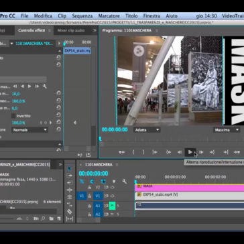Open the 1101MASCHERA timeline panel menu
244x244 pixels.
coord(117,165)
